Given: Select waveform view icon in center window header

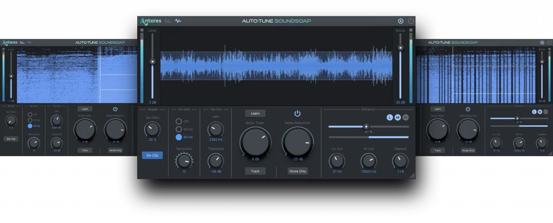Looking at the screenshot, I should (x=178, y=21).
